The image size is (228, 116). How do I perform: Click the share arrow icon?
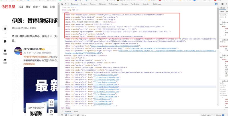pos(5,60)
